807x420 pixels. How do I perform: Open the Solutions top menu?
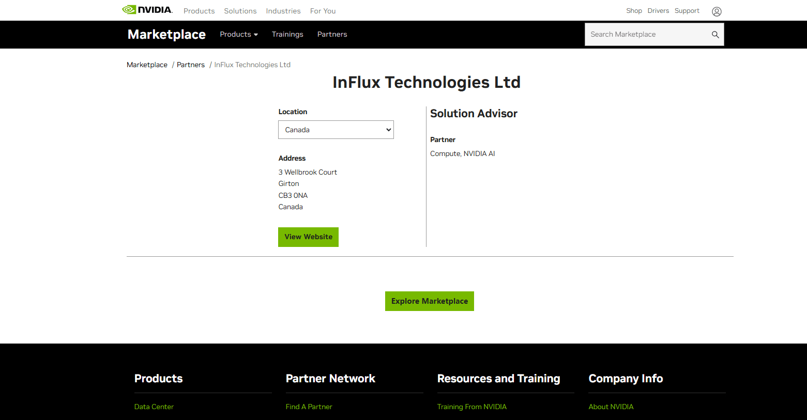coord(240,11)
